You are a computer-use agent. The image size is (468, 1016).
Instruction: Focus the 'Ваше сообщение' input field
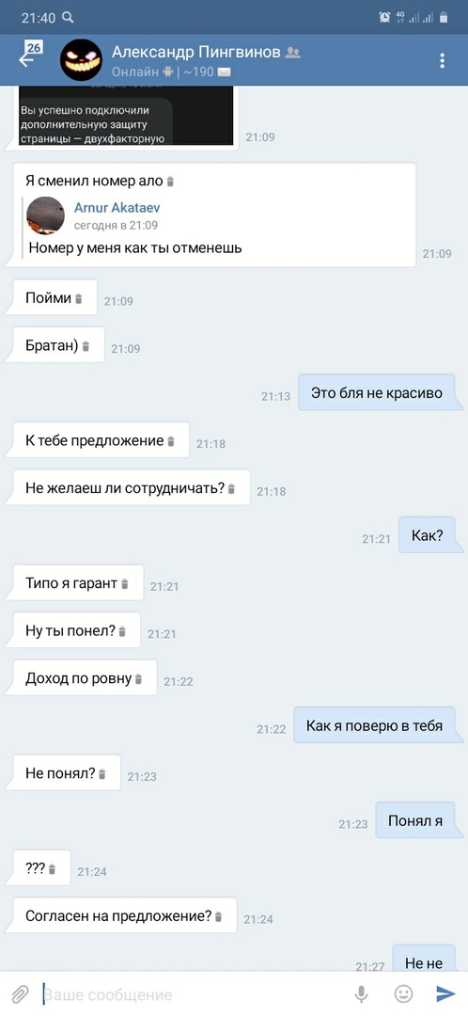coord(195,994)
